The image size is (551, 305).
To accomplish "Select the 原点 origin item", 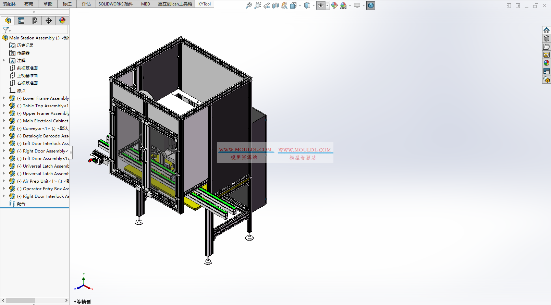I will [x=21, y=90].
